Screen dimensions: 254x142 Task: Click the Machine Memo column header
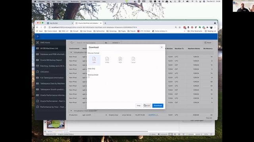tap(194, 49)
